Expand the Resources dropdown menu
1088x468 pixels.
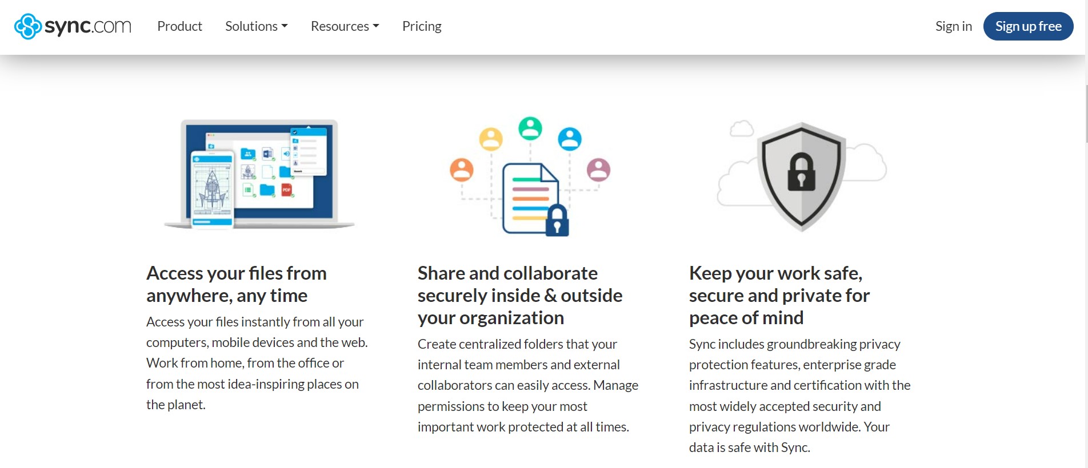(x=345, y=26)
